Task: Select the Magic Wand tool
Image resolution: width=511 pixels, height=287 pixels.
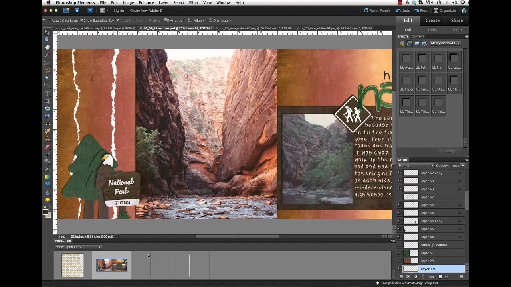Action: click(48, 78)
